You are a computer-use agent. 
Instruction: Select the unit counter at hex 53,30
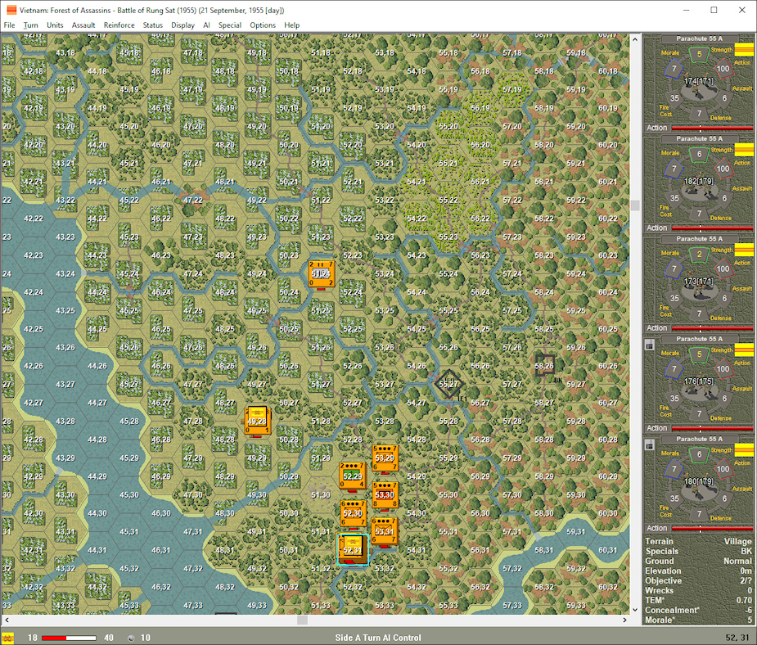coord(385,495)
